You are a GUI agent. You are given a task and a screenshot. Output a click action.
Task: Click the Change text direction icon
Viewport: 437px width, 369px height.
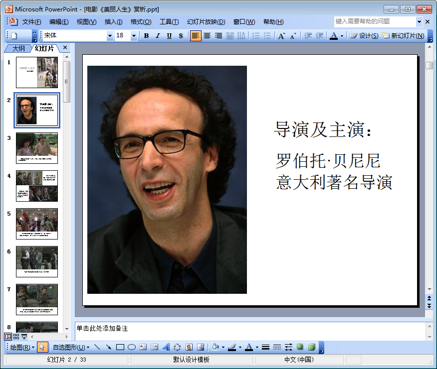(241, 36)
